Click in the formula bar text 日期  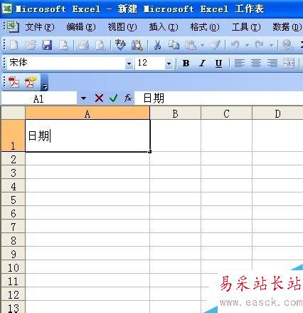pyautogui.click(x=154, y=98)
